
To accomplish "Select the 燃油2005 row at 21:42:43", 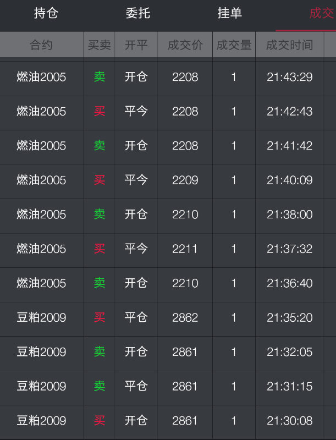I will point(168,112).
